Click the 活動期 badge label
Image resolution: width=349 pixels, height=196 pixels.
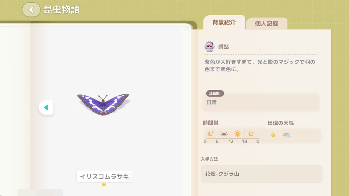215,93
